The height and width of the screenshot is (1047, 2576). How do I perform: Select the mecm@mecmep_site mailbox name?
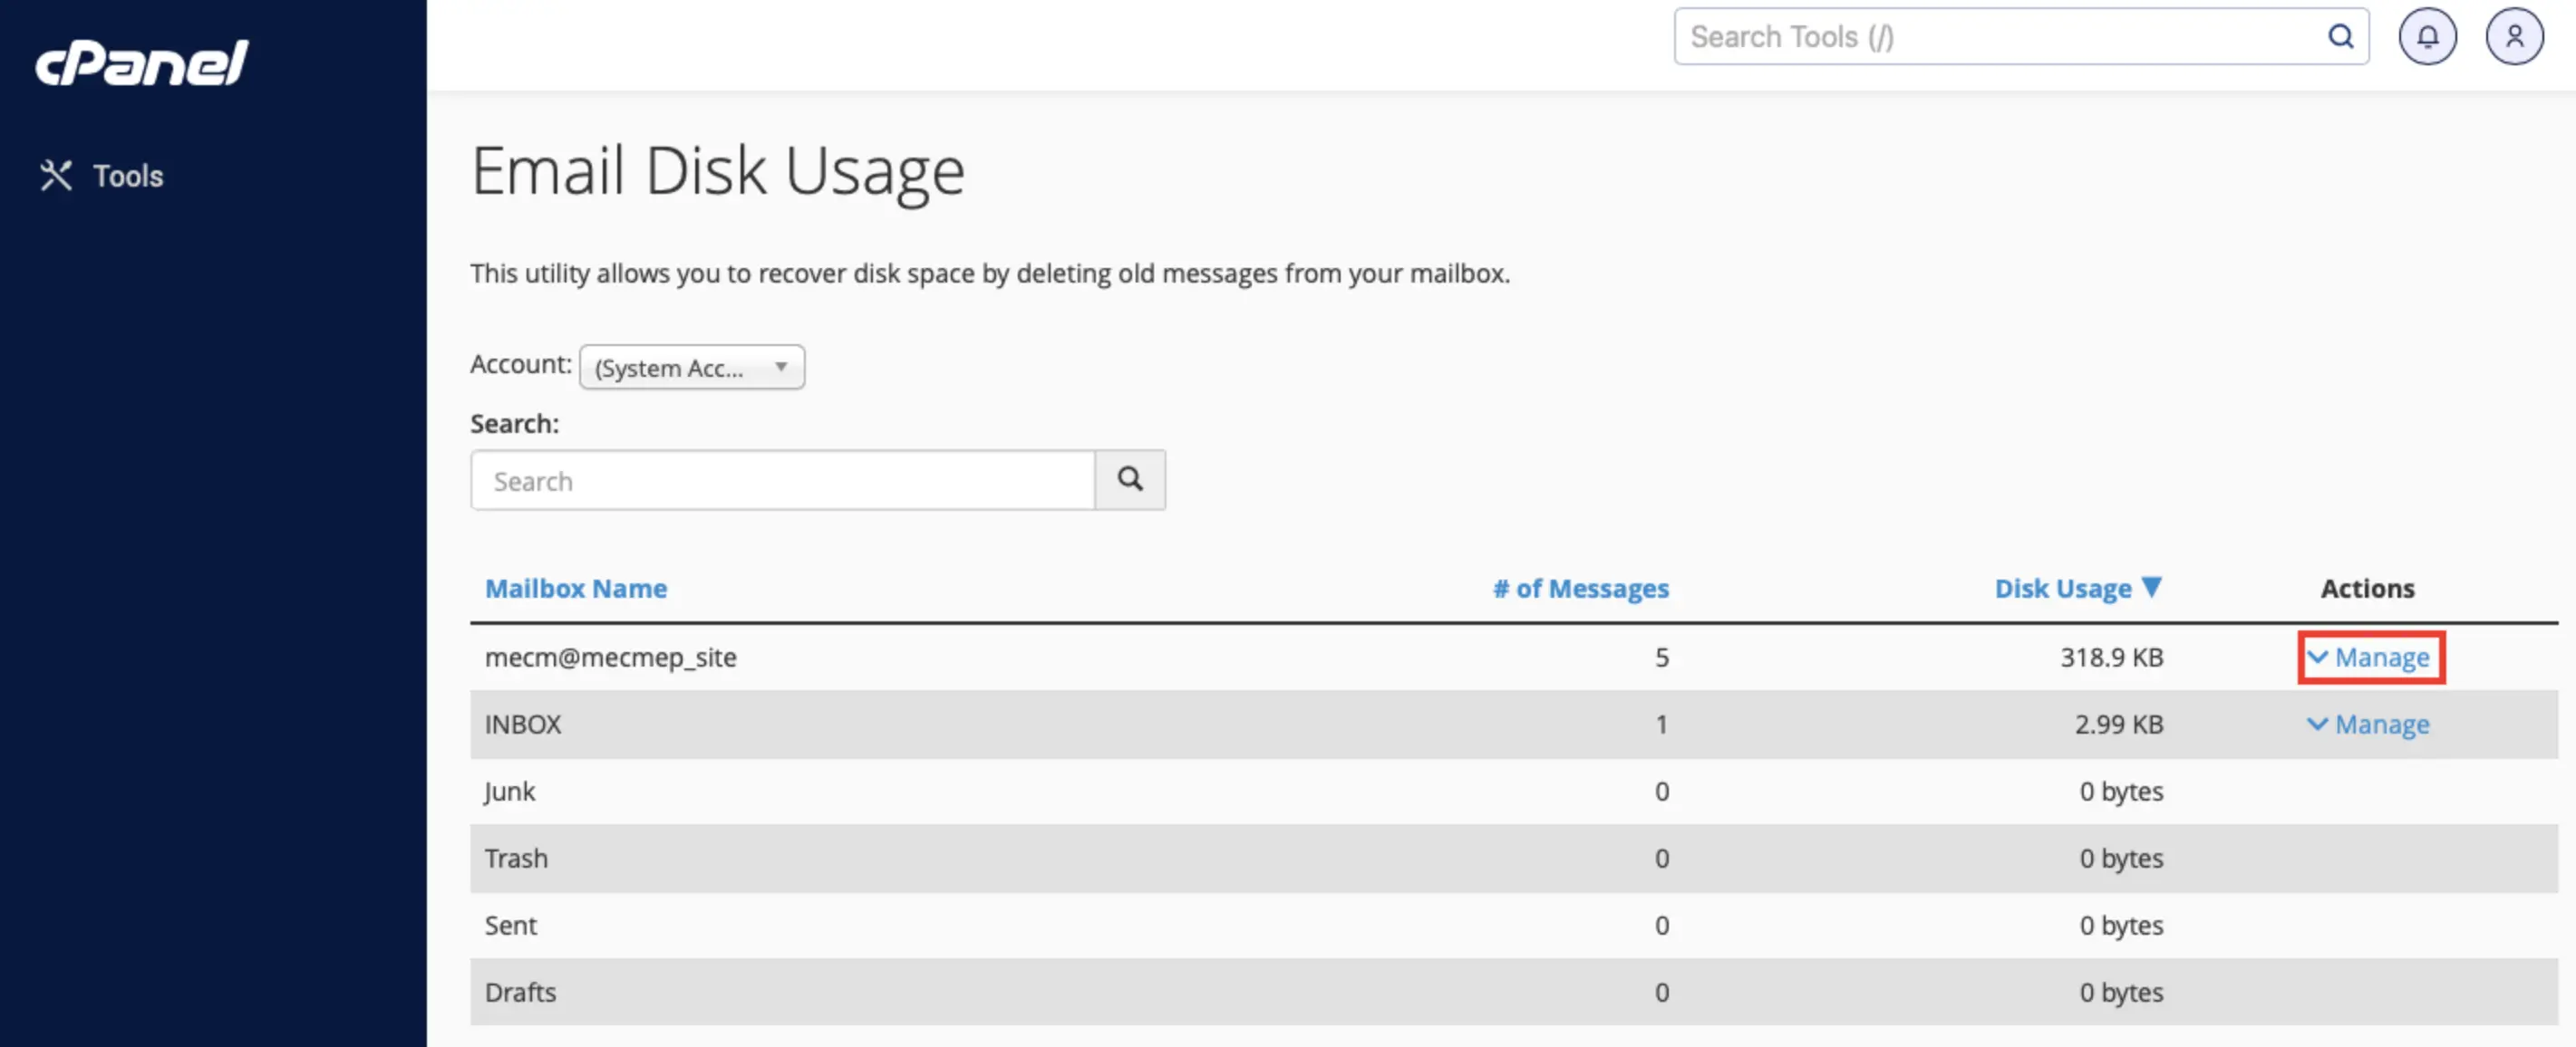[x=611, y=658]
